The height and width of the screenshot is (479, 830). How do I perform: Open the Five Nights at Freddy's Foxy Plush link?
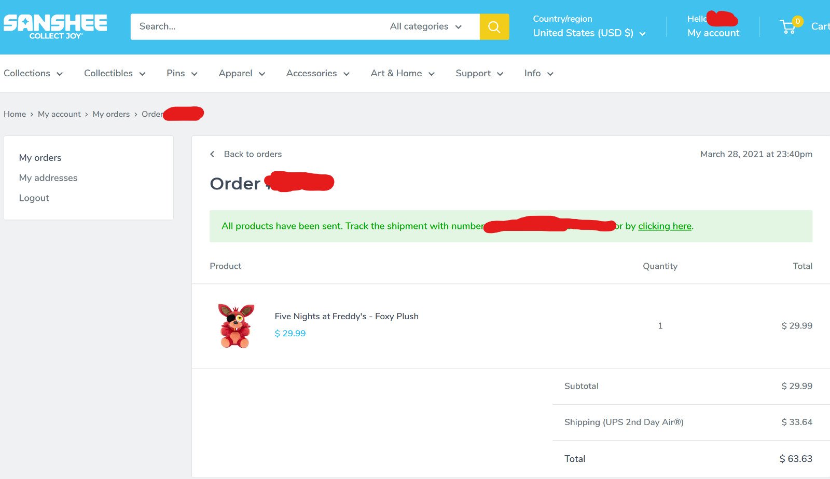click(x=347, y=316)
